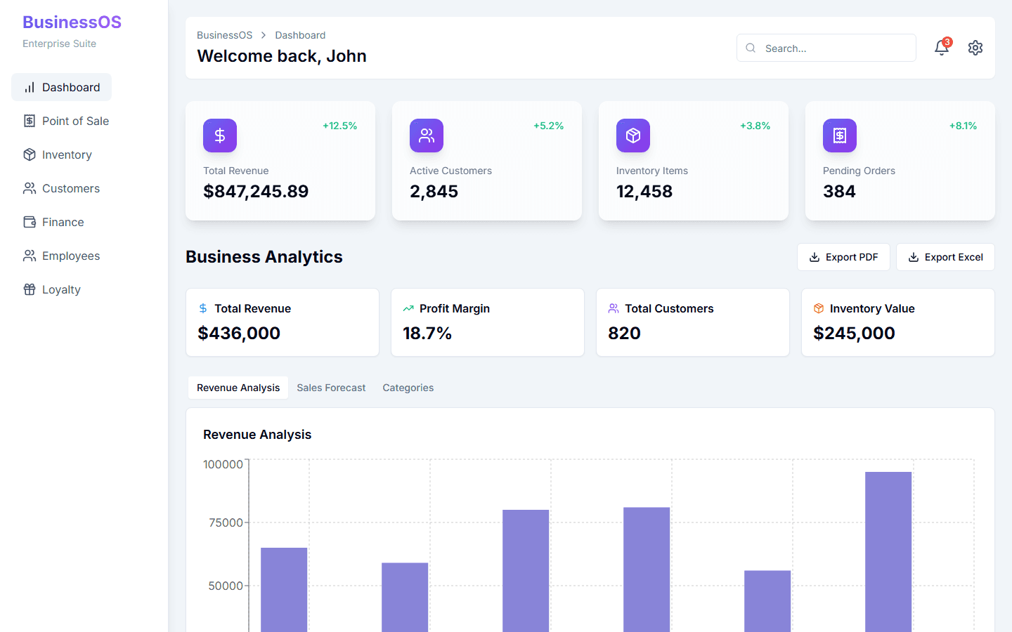
Task: Switch to the Categories tab
Action: (x=408, y=388)
